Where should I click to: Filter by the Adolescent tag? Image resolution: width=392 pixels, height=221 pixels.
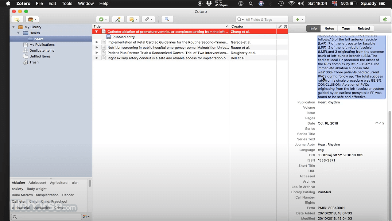(37, 183)
